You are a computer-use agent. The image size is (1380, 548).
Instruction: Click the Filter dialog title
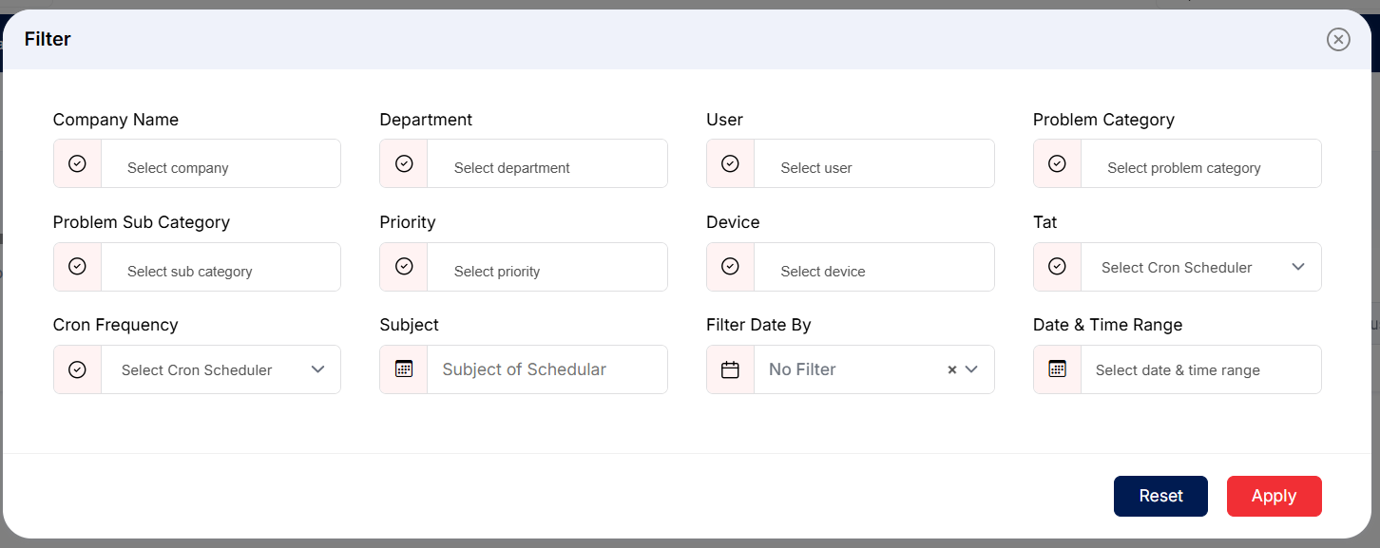click(x=48, y=39)
